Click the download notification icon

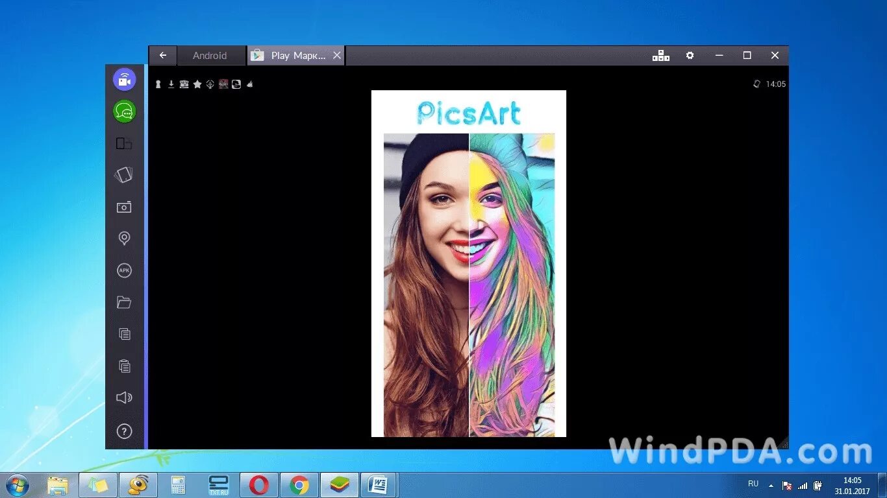click(x=171, y=84)
